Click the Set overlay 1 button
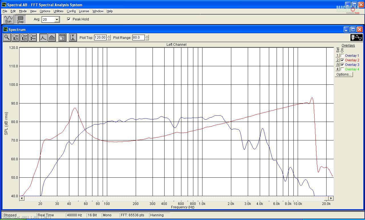The width and height of the screenshot is (365, 220). click(338, 56)
